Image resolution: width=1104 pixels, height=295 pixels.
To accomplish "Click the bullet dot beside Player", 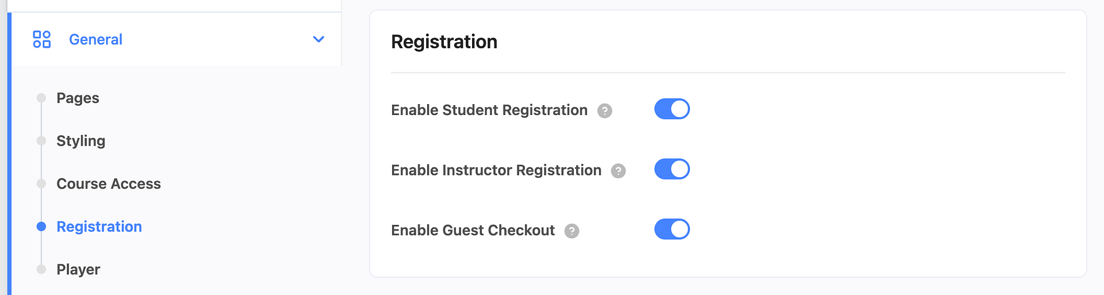I will click(x=41, y=269).
